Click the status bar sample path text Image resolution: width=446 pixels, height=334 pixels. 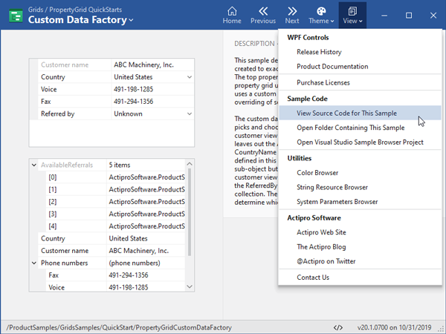[x=119, y=327]
